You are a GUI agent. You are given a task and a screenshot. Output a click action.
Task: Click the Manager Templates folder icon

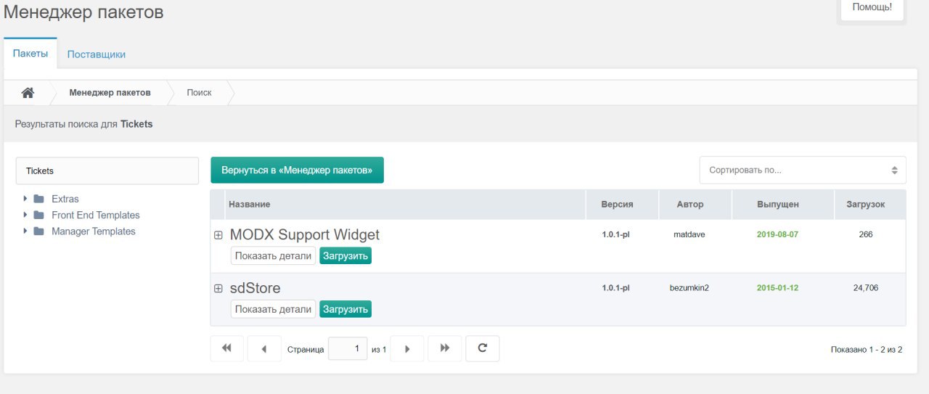pos(38,231)
